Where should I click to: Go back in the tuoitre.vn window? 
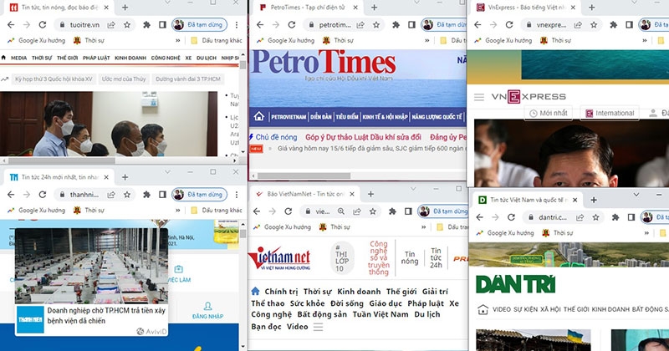tap(11, 25)
